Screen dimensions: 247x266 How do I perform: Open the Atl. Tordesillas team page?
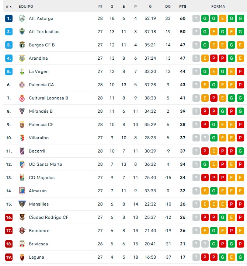pos(44,32)
